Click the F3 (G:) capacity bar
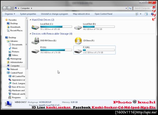Image resolution: width=158 pixels, height=115 pixels. [x=56, y=50]
